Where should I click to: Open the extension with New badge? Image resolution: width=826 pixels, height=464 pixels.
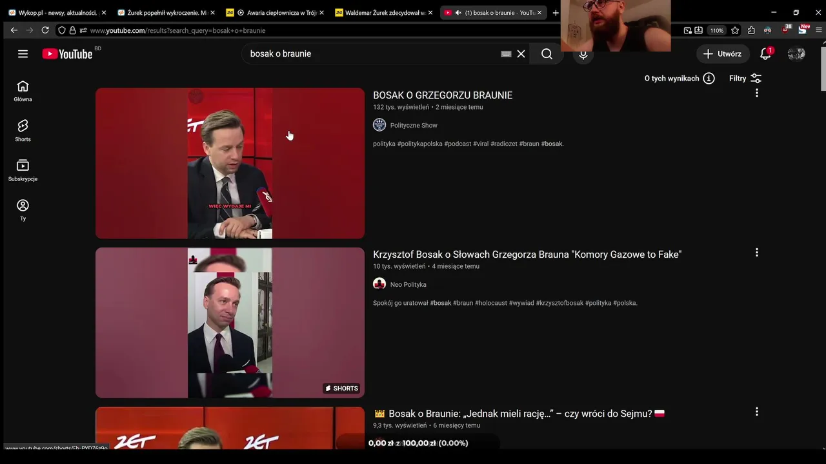[x=803, y=30]
